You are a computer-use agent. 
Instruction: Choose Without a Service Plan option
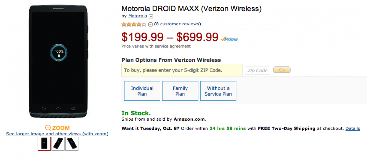pyautogui.click(x=218, y=91)
